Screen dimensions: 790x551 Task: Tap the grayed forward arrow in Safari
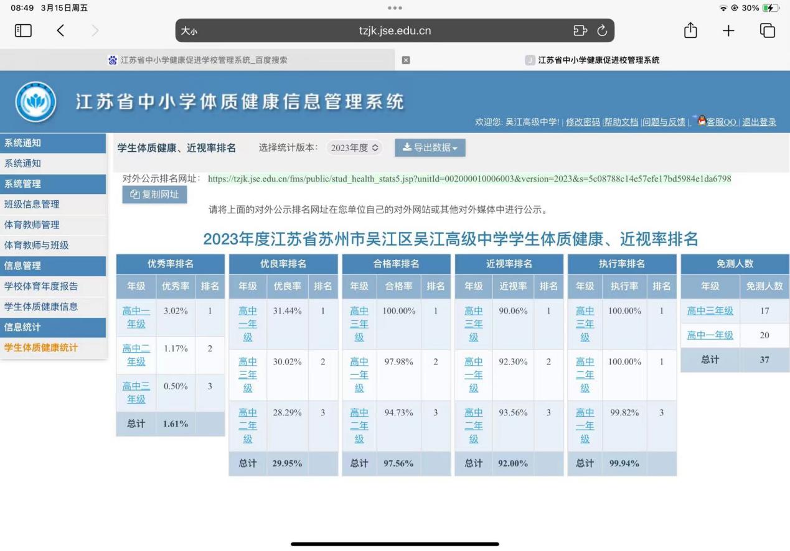tap(95, 30)
